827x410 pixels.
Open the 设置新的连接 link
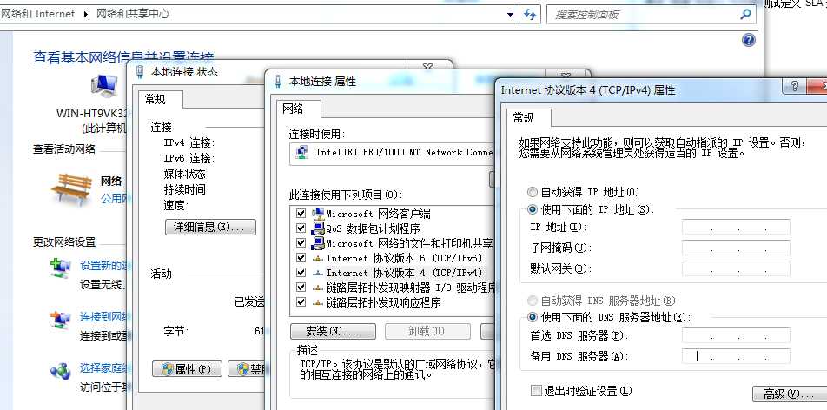click(103, 266)
